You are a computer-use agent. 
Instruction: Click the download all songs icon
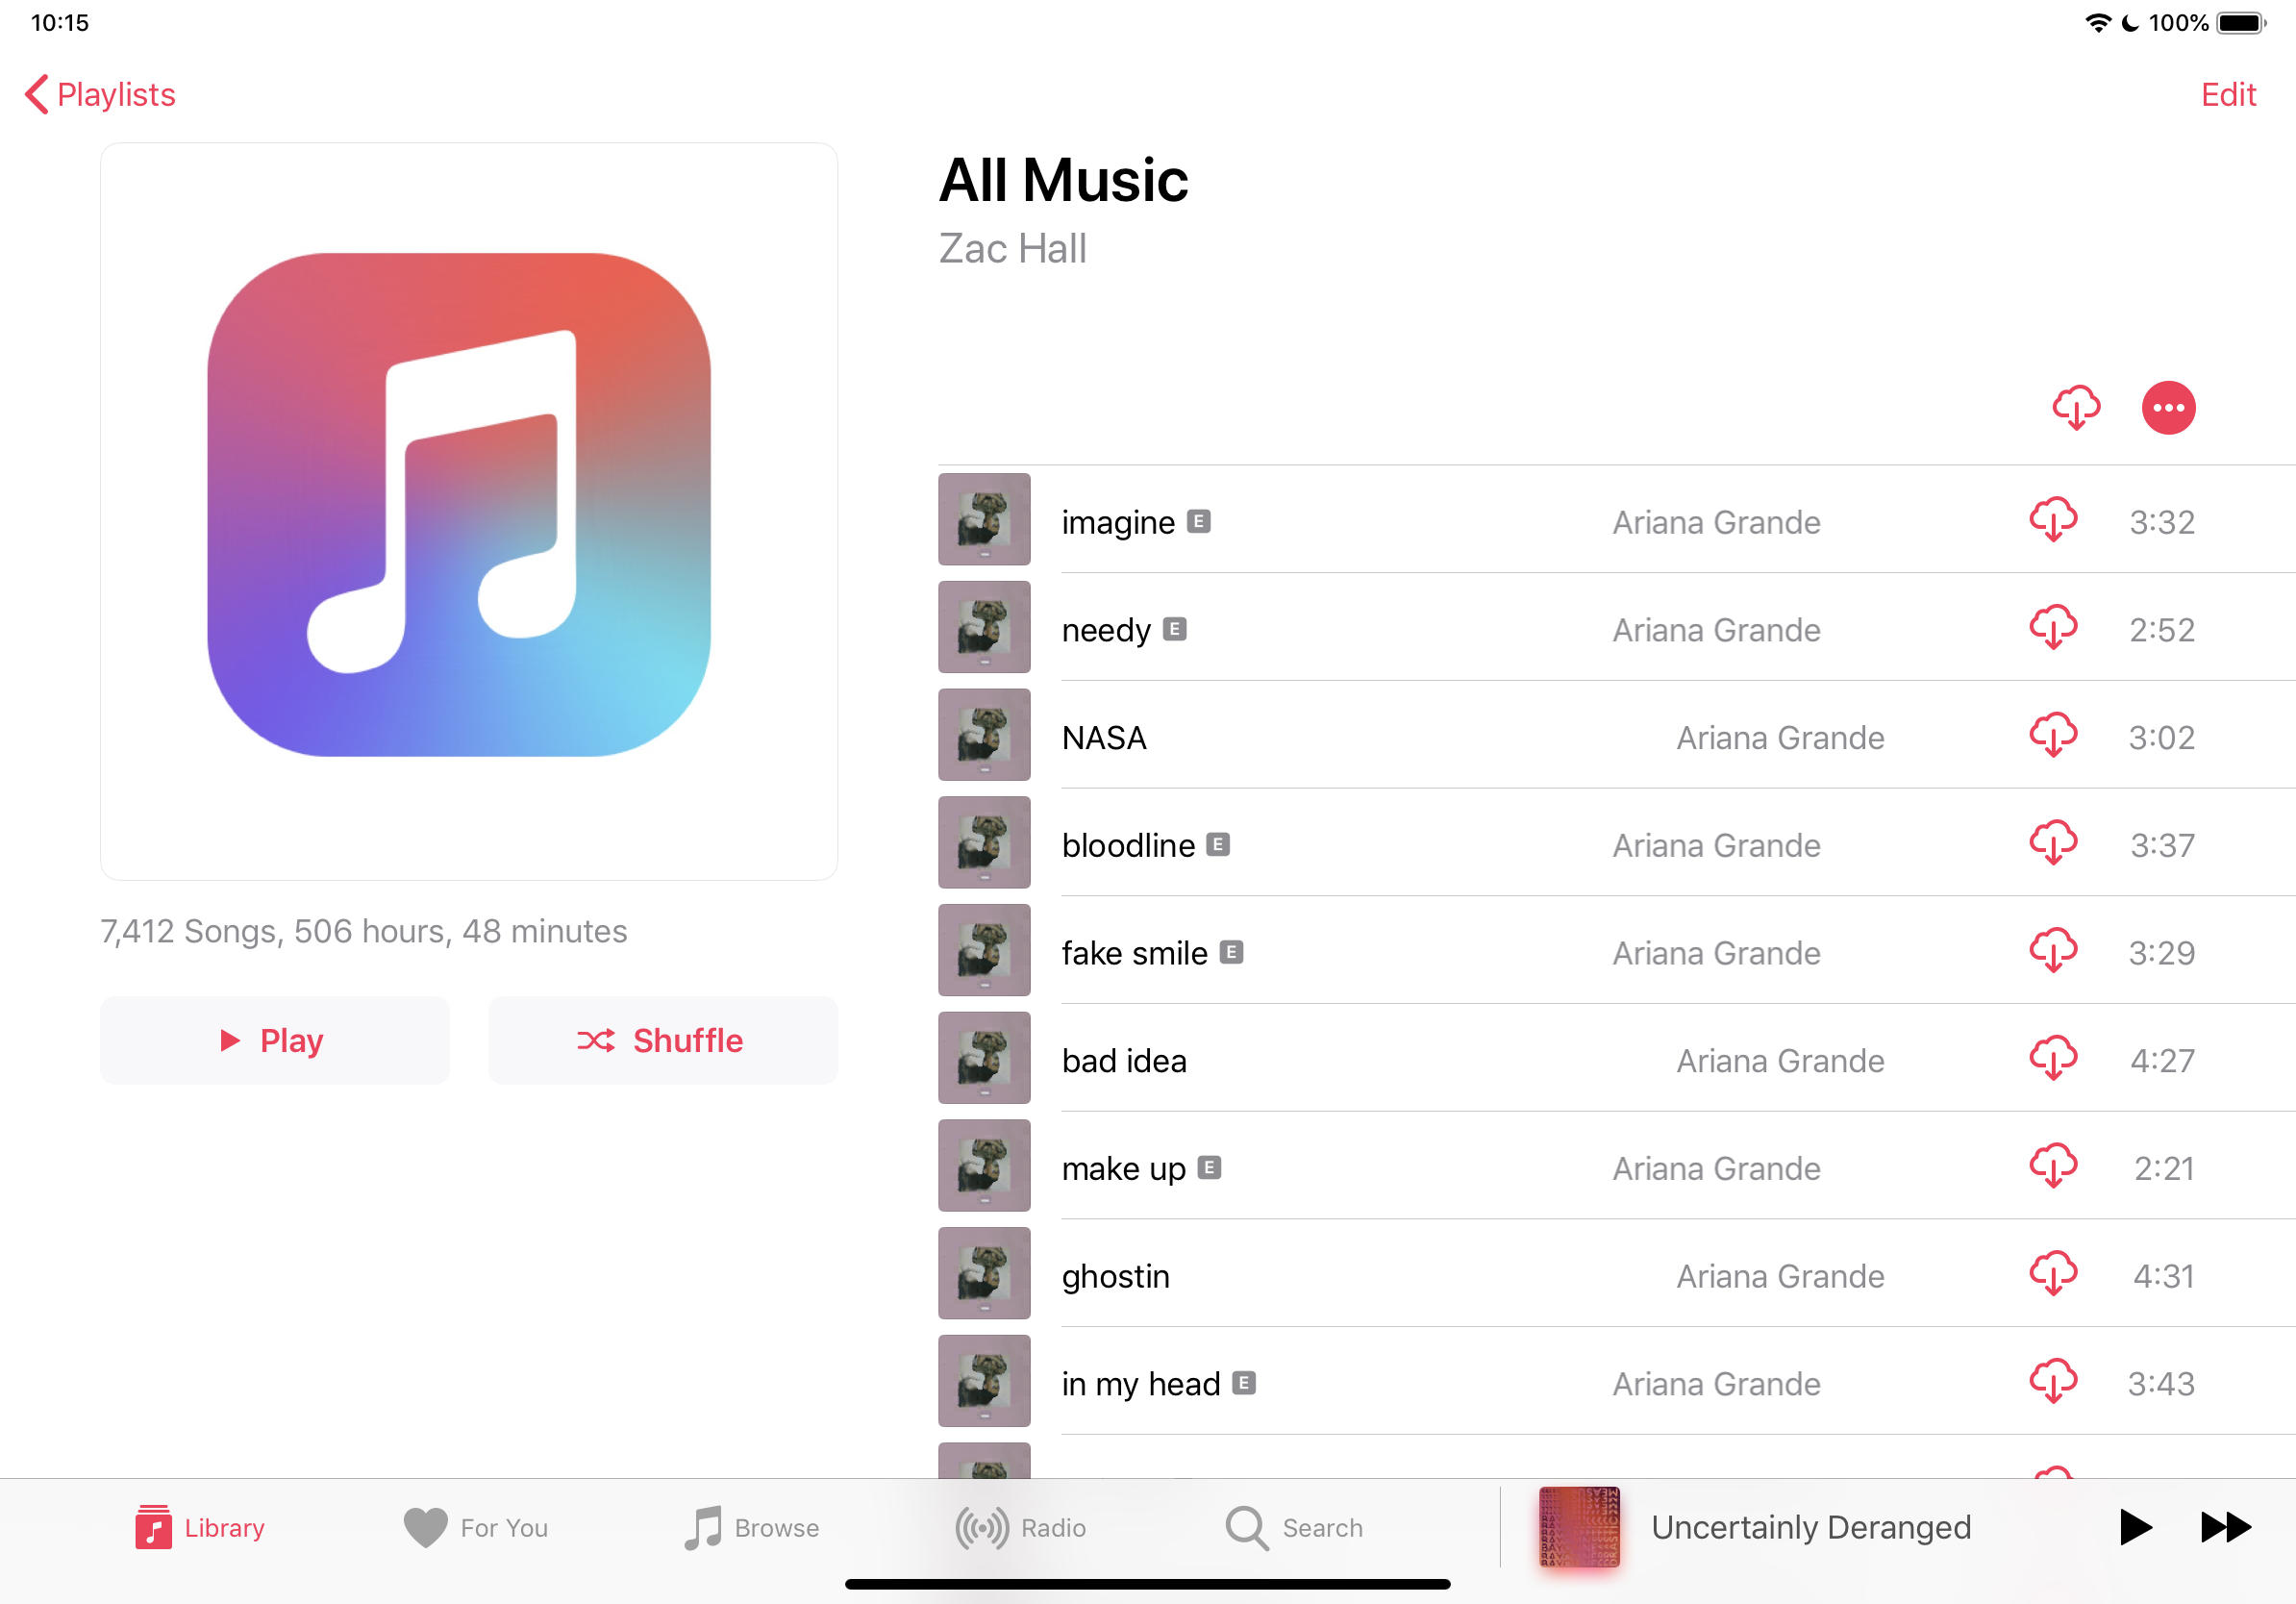(2078, 409)
